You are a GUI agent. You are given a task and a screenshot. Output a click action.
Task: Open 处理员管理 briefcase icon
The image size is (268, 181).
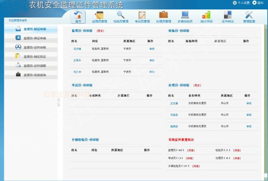pyautogui.click(x=163, y=15)
